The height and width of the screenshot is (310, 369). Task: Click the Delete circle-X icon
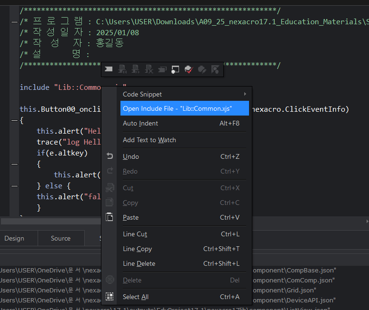[110, 280]
